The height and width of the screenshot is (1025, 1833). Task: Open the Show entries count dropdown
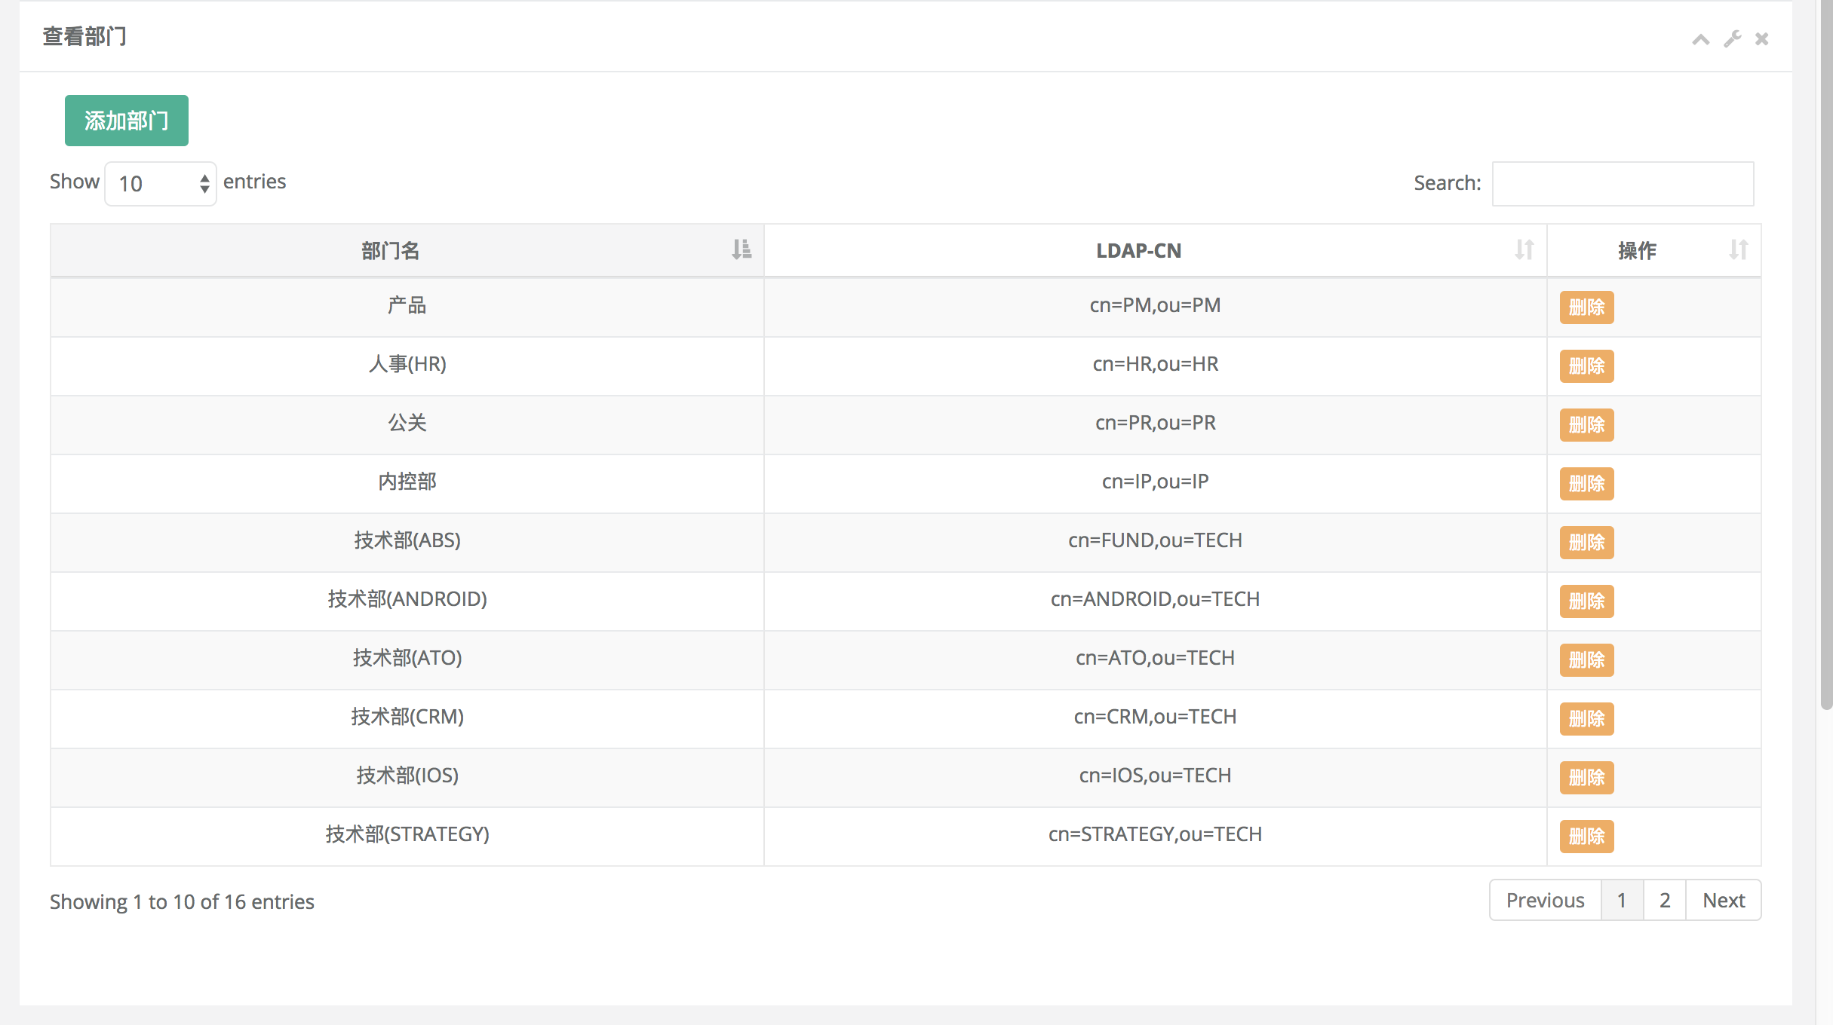click(161, 184)
